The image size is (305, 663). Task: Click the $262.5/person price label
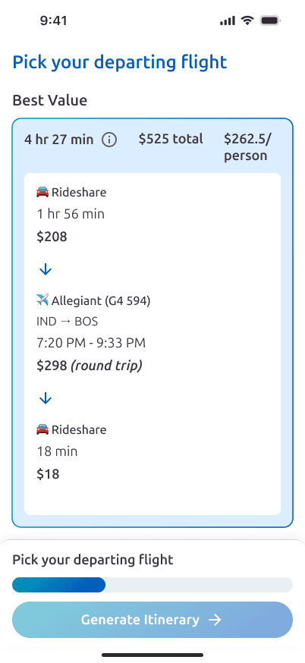tap(247, 147)
